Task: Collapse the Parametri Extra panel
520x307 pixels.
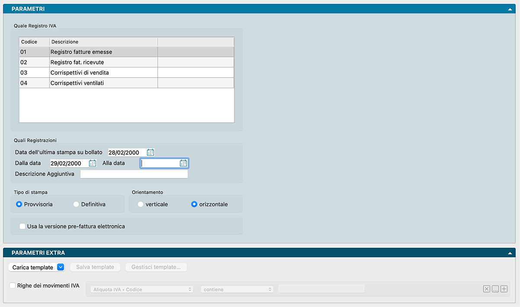Action: 510,253
